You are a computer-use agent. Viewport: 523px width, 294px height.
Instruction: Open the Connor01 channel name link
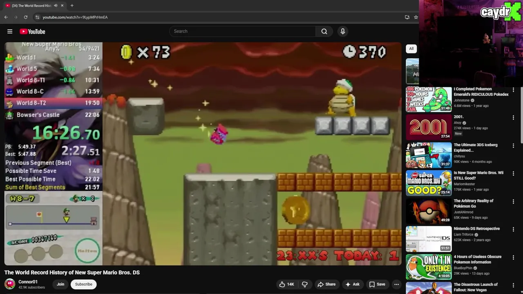28,282
